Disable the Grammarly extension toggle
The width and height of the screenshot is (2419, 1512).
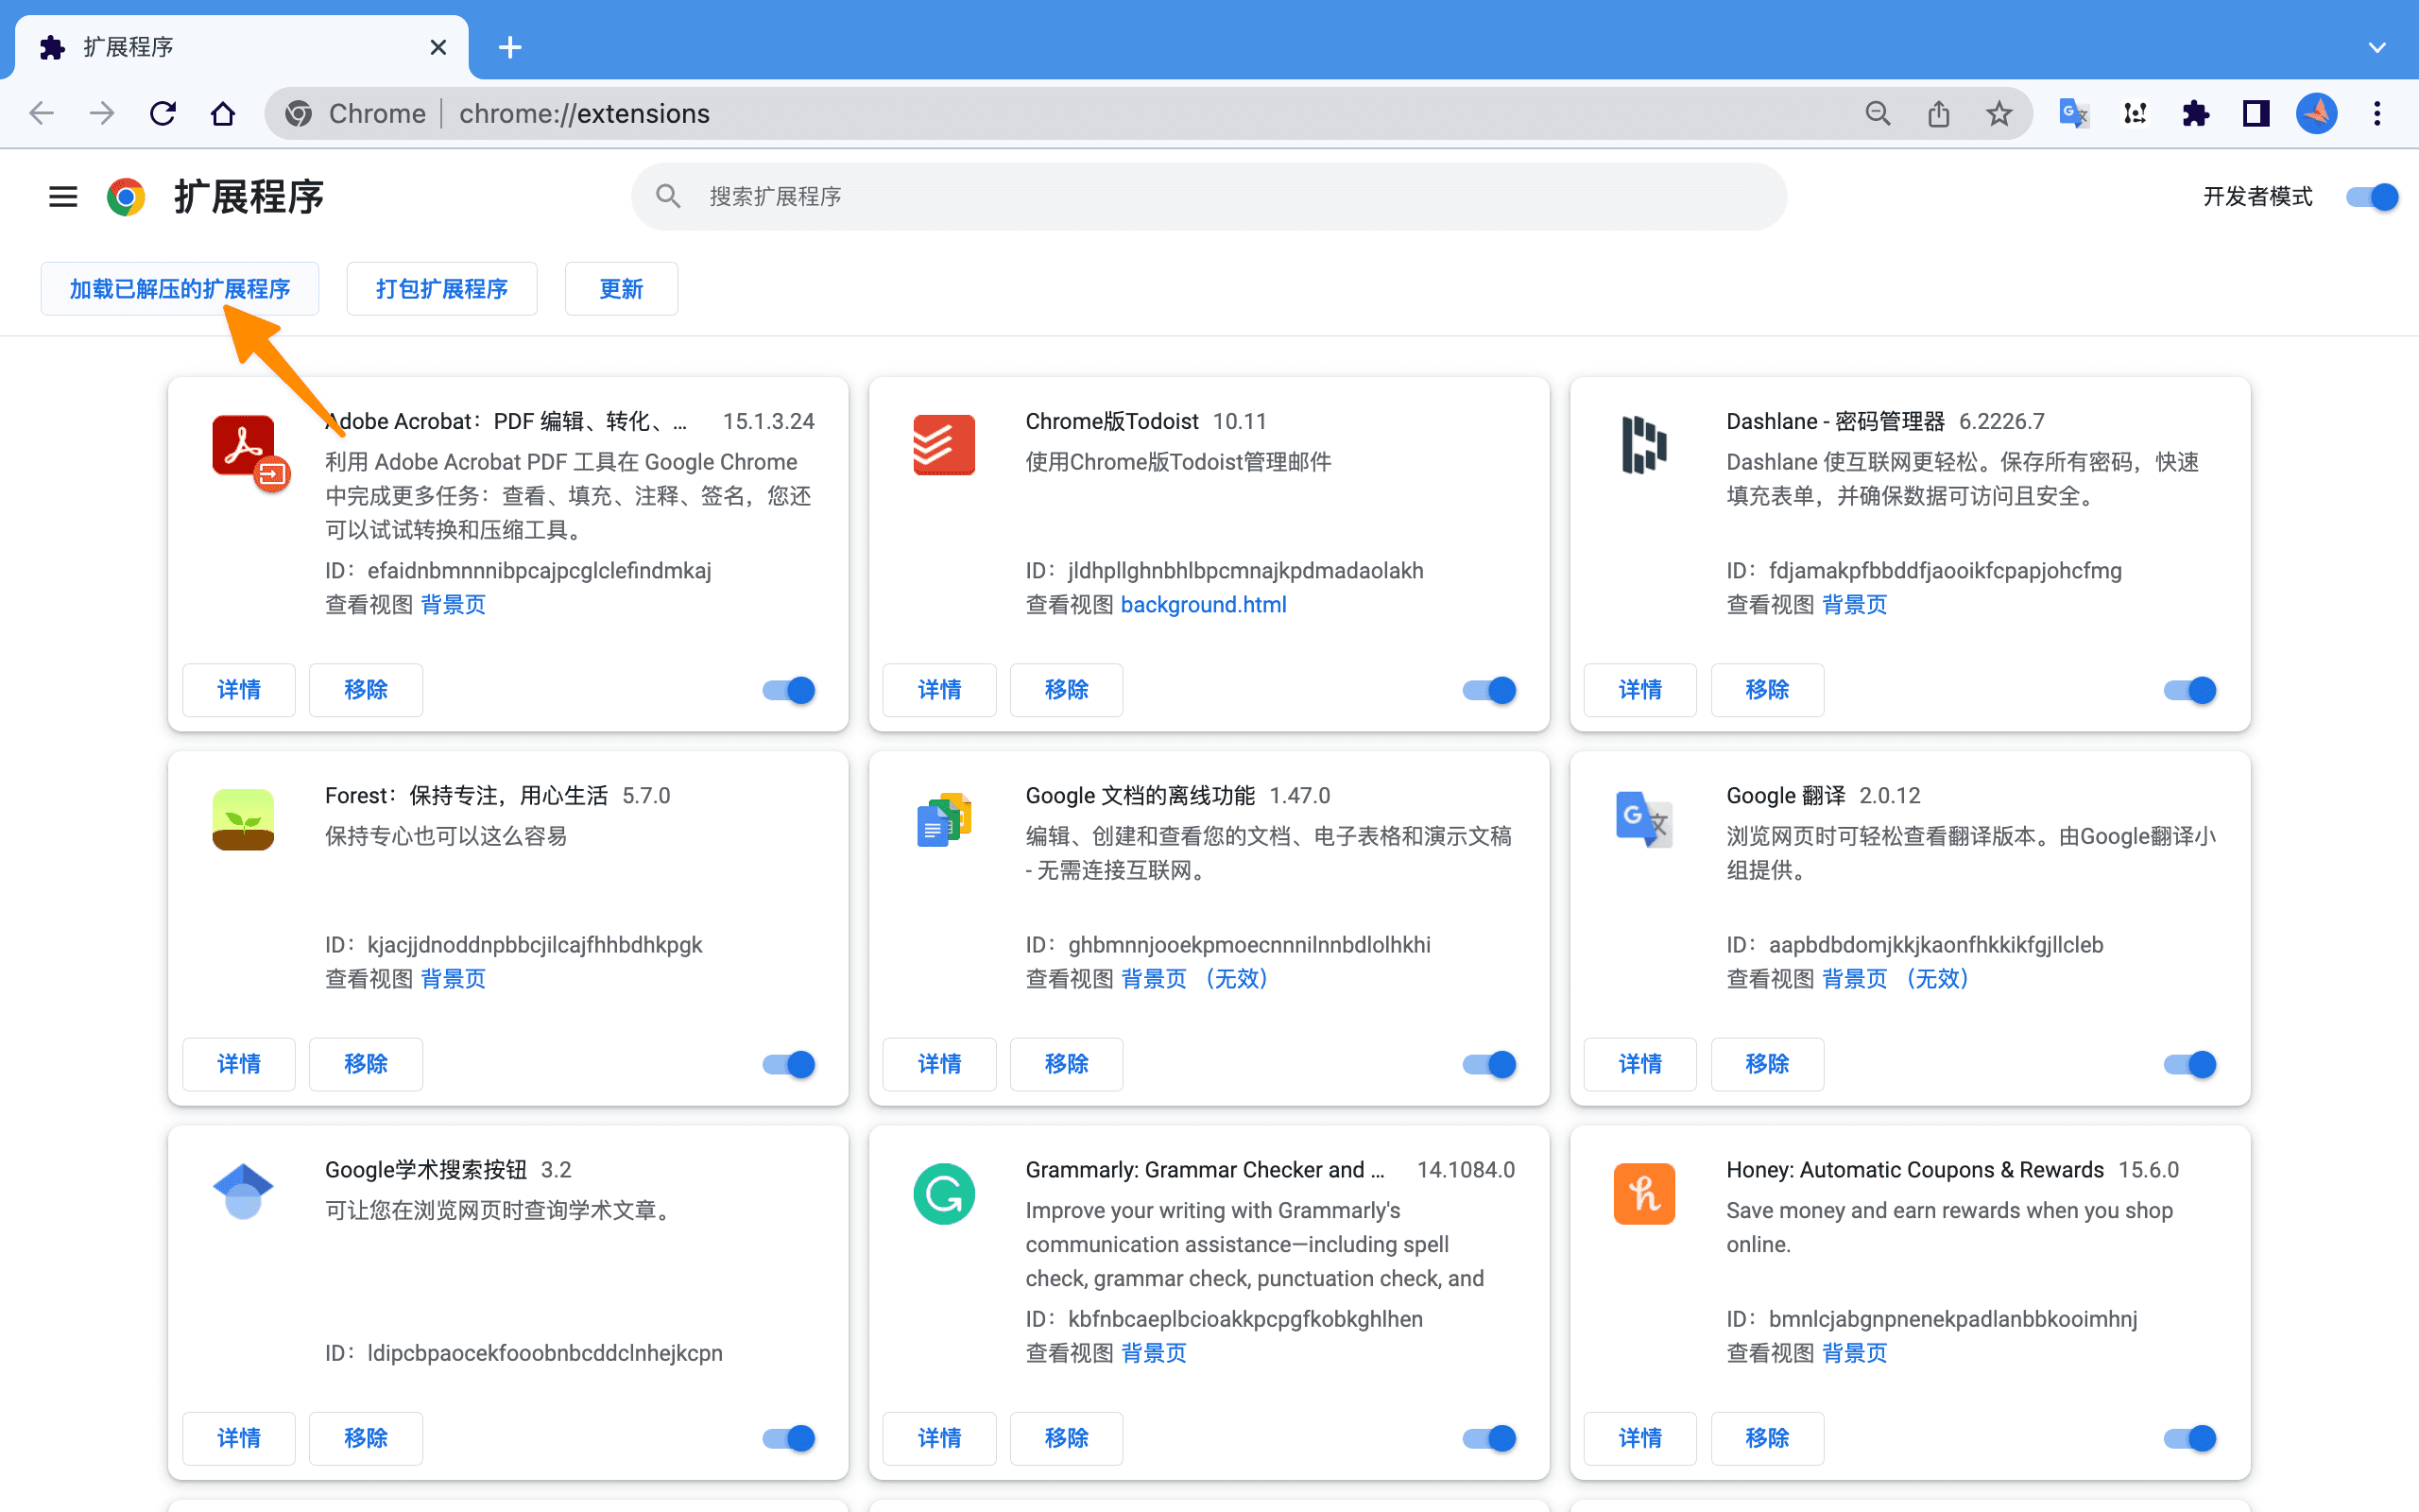[x=1489, y=1438]
